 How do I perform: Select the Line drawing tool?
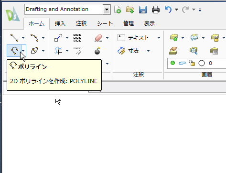14,38
